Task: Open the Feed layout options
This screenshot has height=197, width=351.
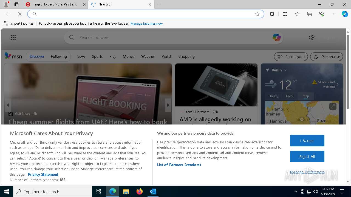Action: coord(291,57)
